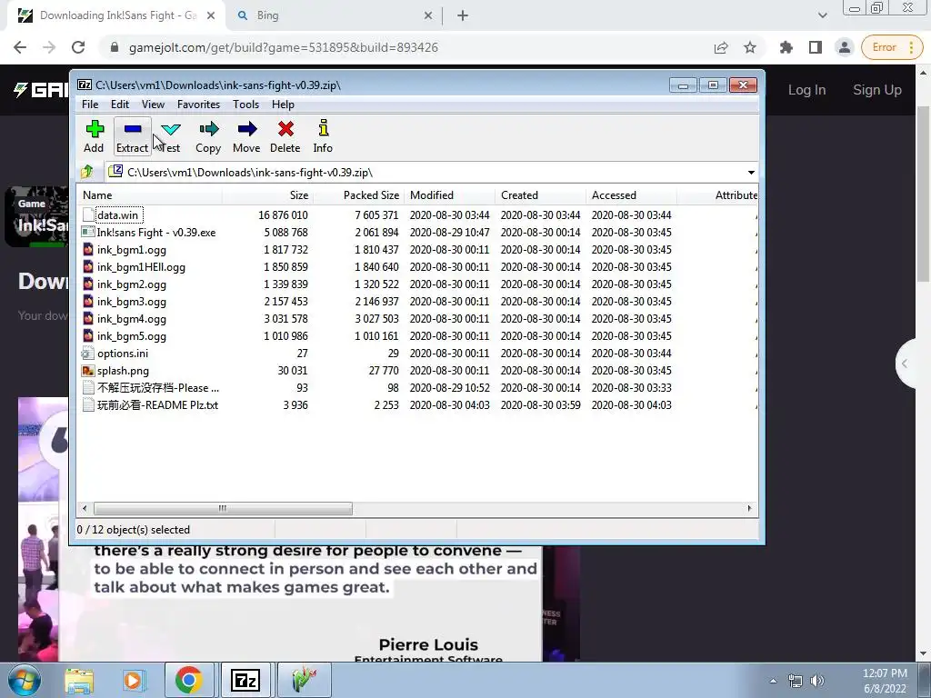Open the Tools menu
This screenshot has height=698, width=931.
coord(245,105)
